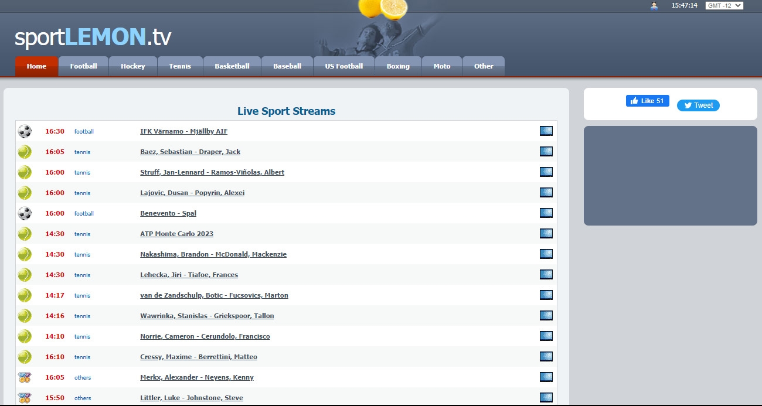Go to the Home tab
The width and height of the screenshot is (762, 406).
tap(36, 66)
